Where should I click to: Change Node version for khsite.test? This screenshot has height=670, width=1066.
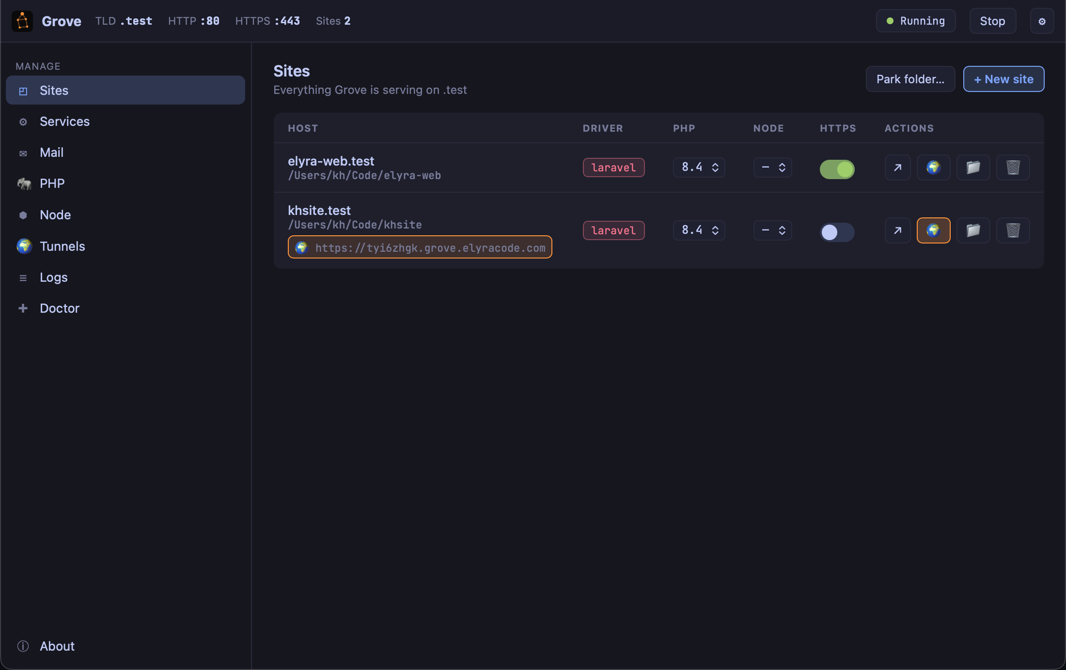[772, 230]
